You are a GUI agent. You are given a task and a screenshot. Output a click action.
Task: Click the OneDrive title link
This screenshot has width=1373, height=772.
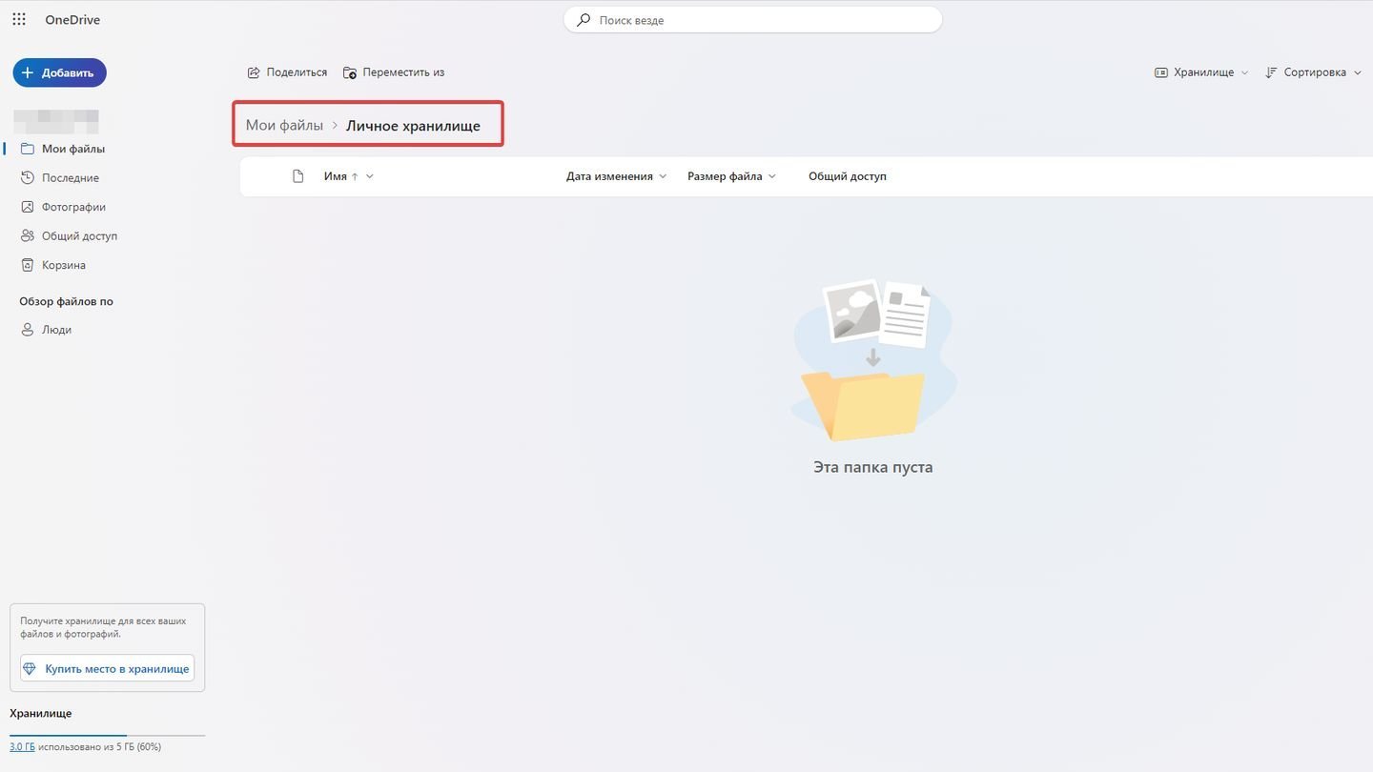click(x=72, y=20)
